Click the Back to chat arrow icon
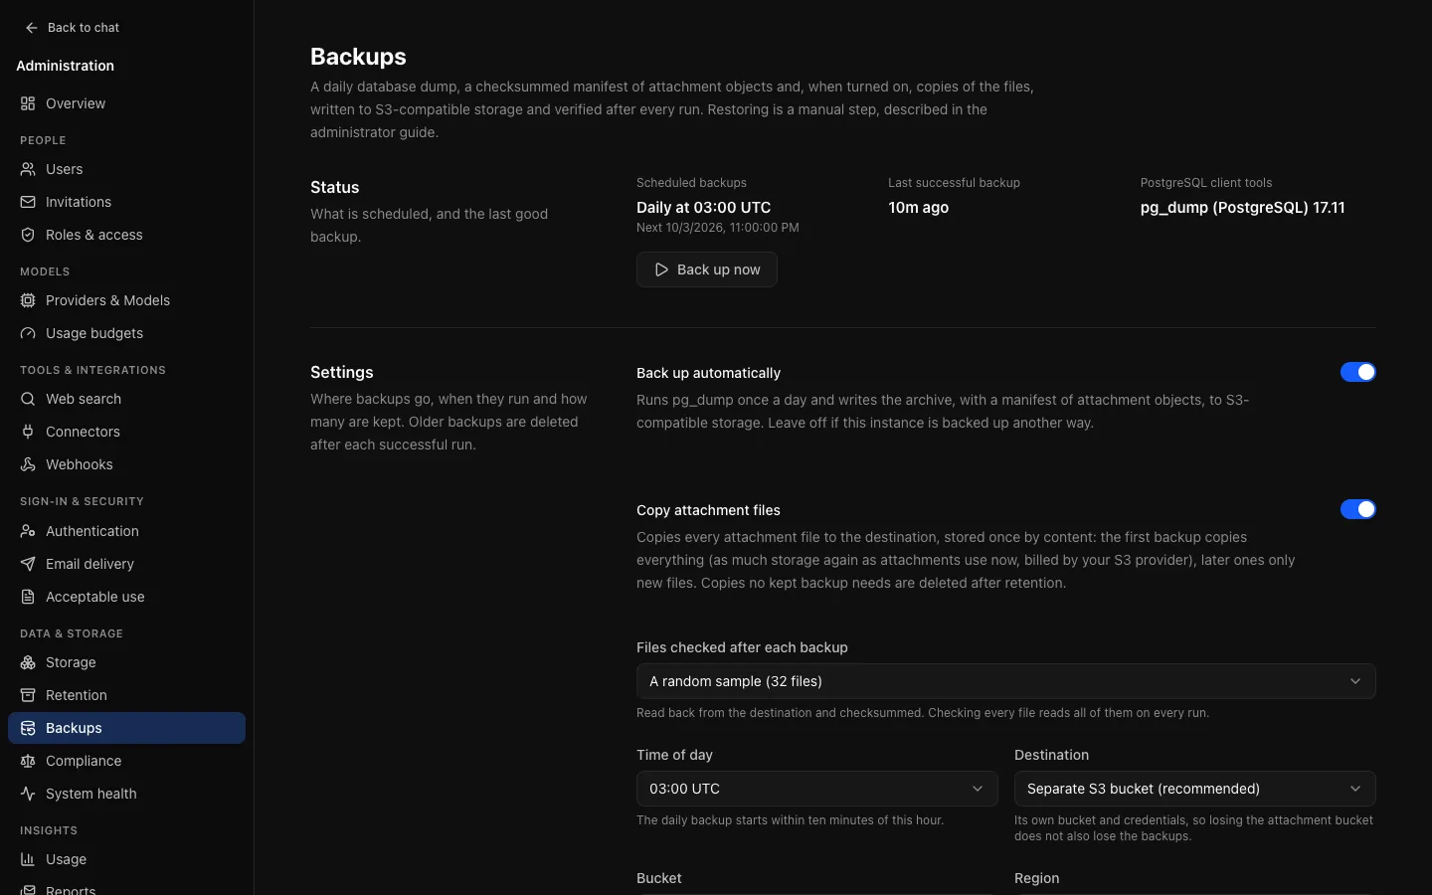This screenshot has width=1432, height=895. point(32,28)
